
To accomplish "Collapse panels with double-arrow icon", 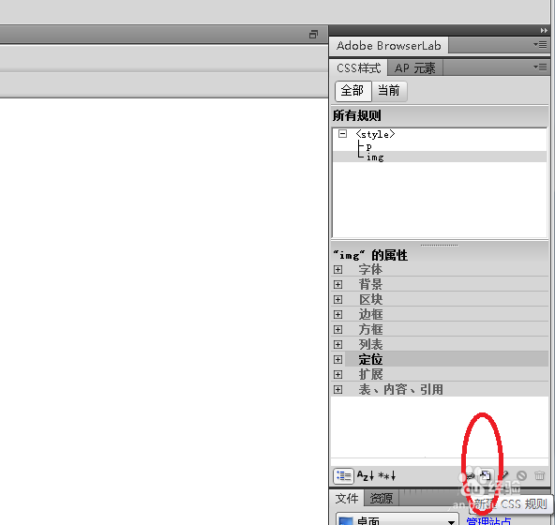I will 544,30.
